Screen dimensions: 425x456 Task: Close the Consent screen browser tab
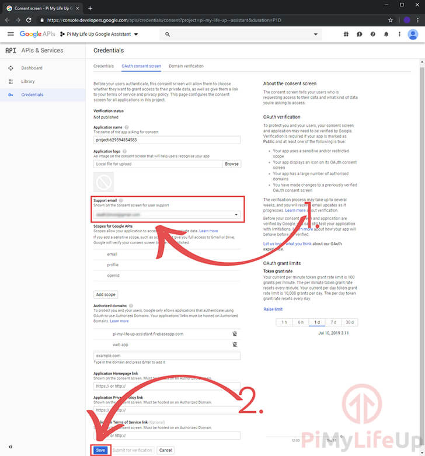[x=77, y=8]
